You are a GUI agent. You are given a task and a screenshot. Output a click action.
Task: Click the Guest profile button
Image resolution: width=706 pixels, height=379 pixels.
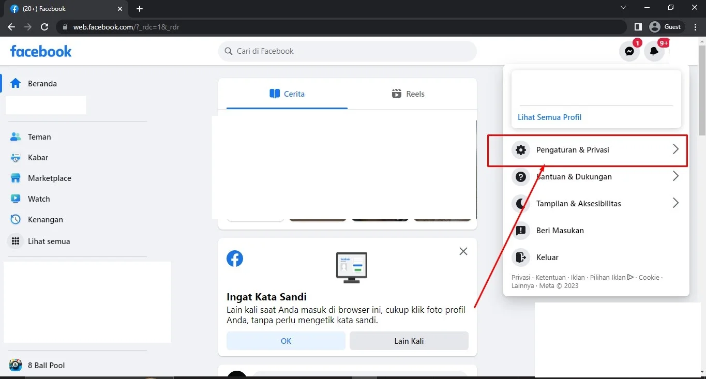666,27
